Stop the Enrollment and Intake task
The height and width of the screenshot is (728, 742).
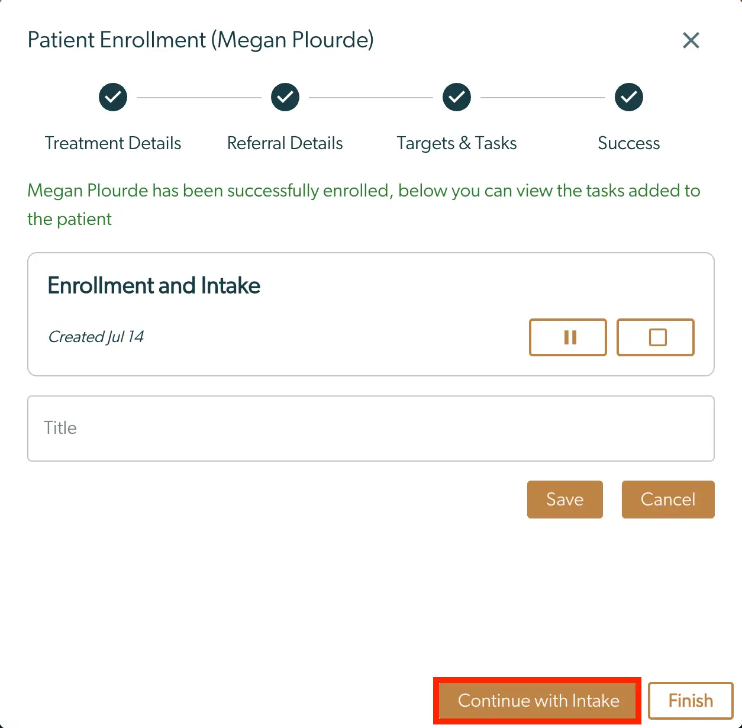pos(655,337)
